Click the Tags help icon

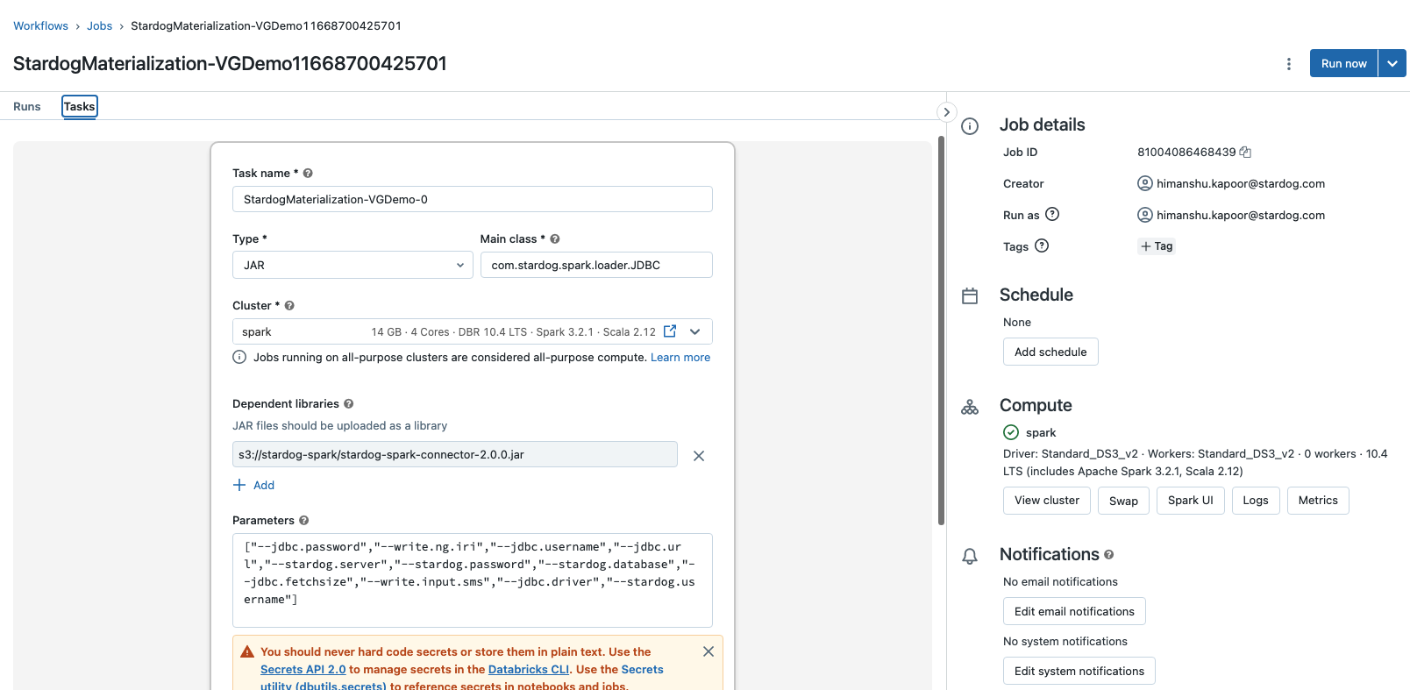(1042, 245)
